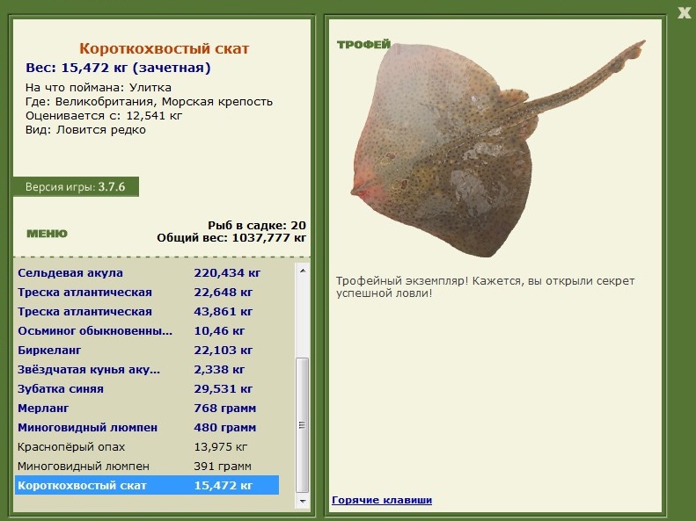Open the Горячие клавиши link

pos(382,500)
